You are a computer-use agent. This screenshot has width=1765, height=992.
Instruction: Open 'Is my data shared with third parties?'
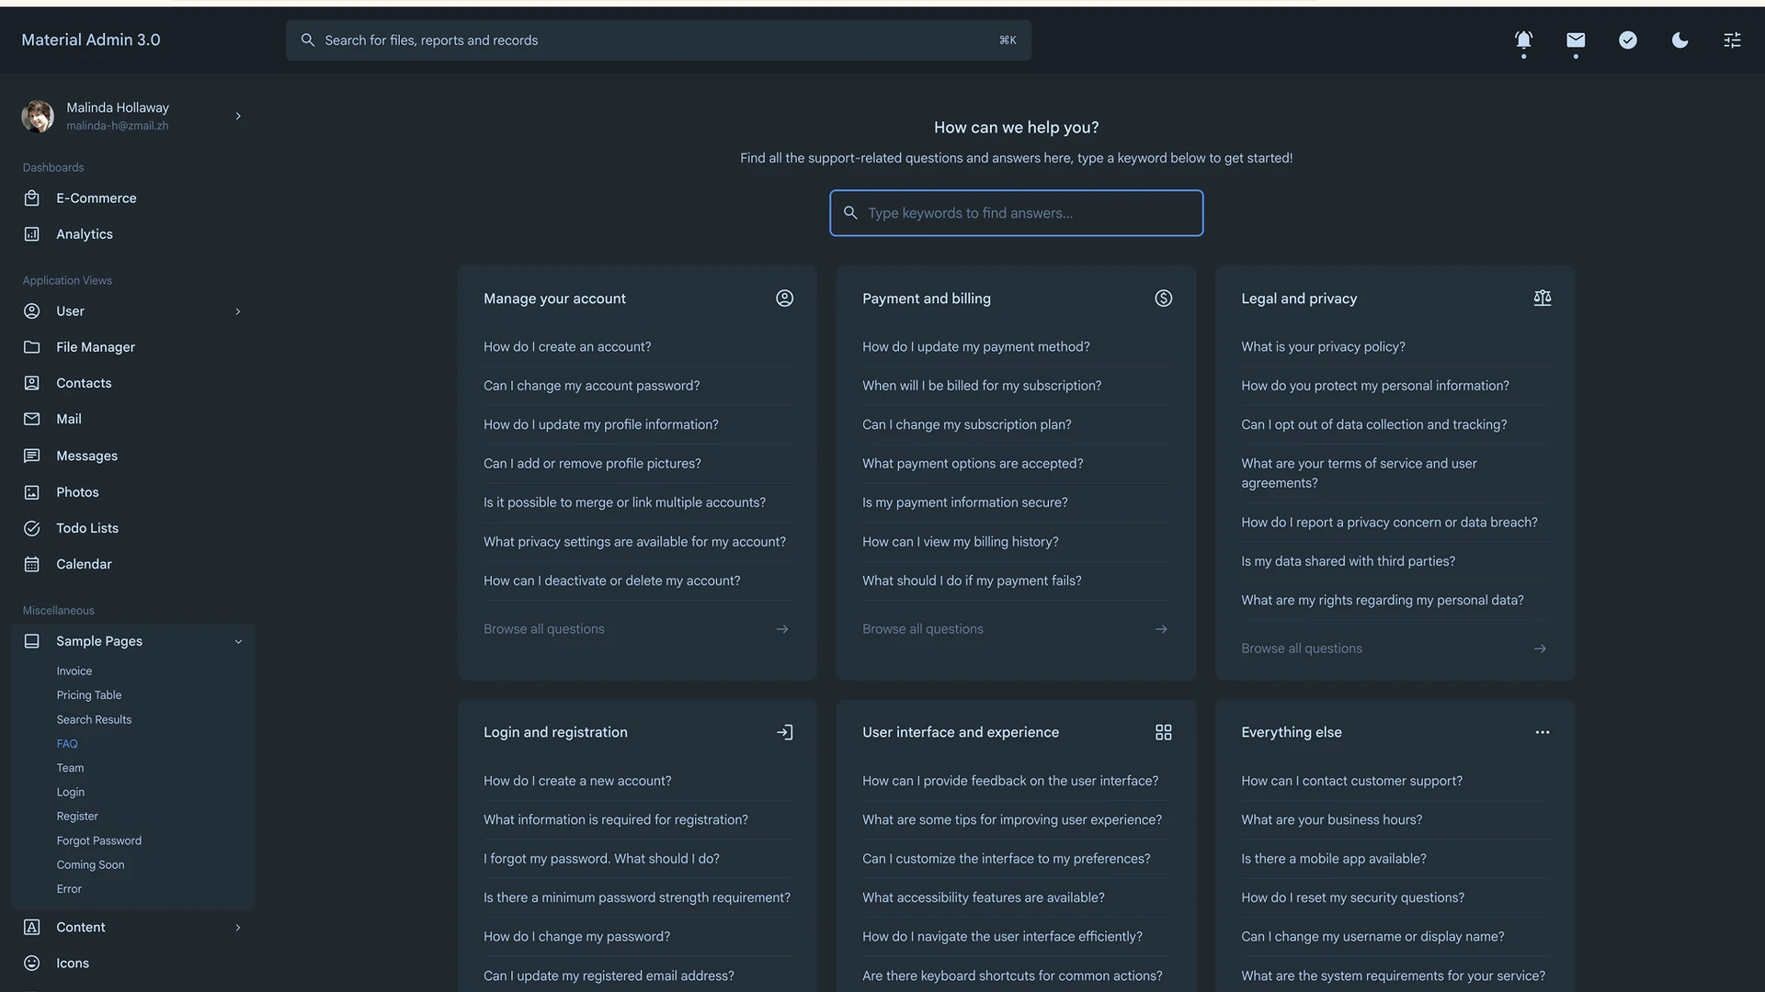(1348, 561)
